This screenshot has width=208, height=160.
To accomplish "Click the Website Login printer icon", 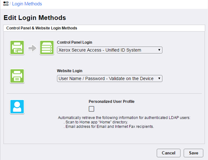I will (17, 76).
